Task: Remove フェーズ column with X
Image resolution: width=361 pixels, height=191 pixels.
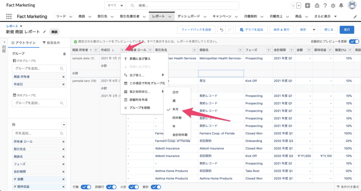Action: click(63, 164)
